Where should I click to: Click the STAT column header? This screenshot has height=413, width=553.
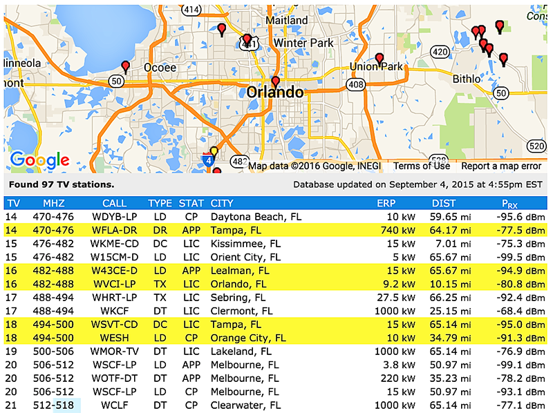pyautogui.click(x=191, y=203)
